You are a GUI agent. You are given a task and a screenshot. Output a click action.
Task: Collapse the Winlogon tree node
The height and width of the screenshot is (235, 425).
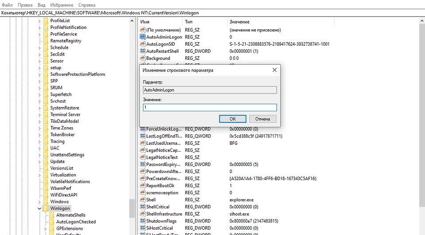[39, 208]
